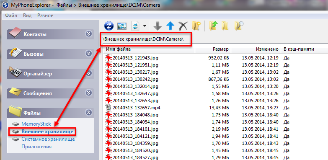
Task: Select file 20140513_184054.jpg
Action: (135, 122)
